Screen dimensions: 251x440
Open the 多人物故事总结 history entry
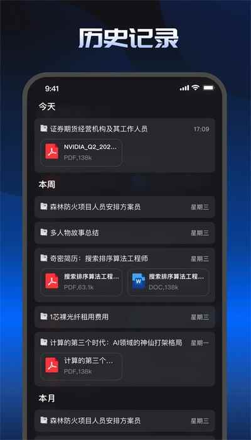click(125, 233)
